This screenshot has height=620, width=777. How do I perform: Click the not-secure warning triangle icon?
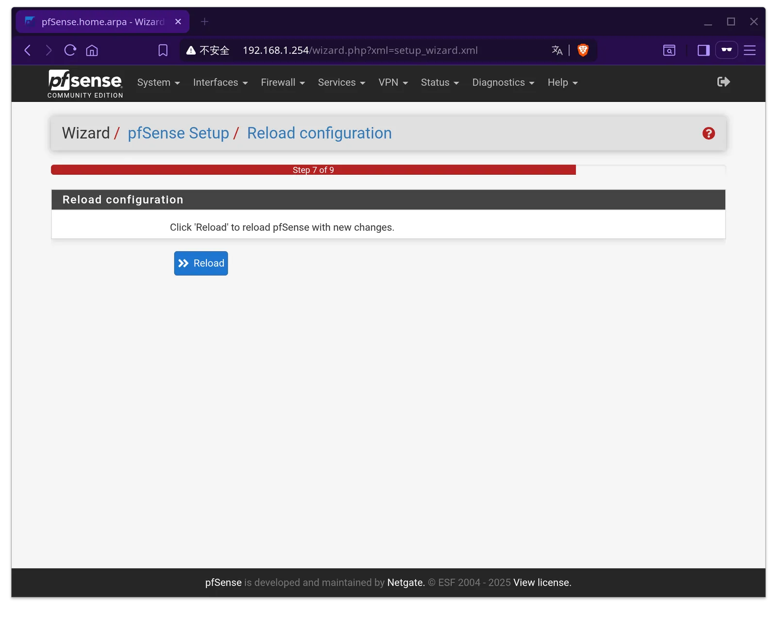(191, 50)
